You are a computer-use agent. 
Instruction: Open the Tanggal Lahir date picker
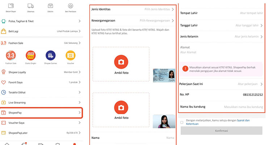coord(222,25)
